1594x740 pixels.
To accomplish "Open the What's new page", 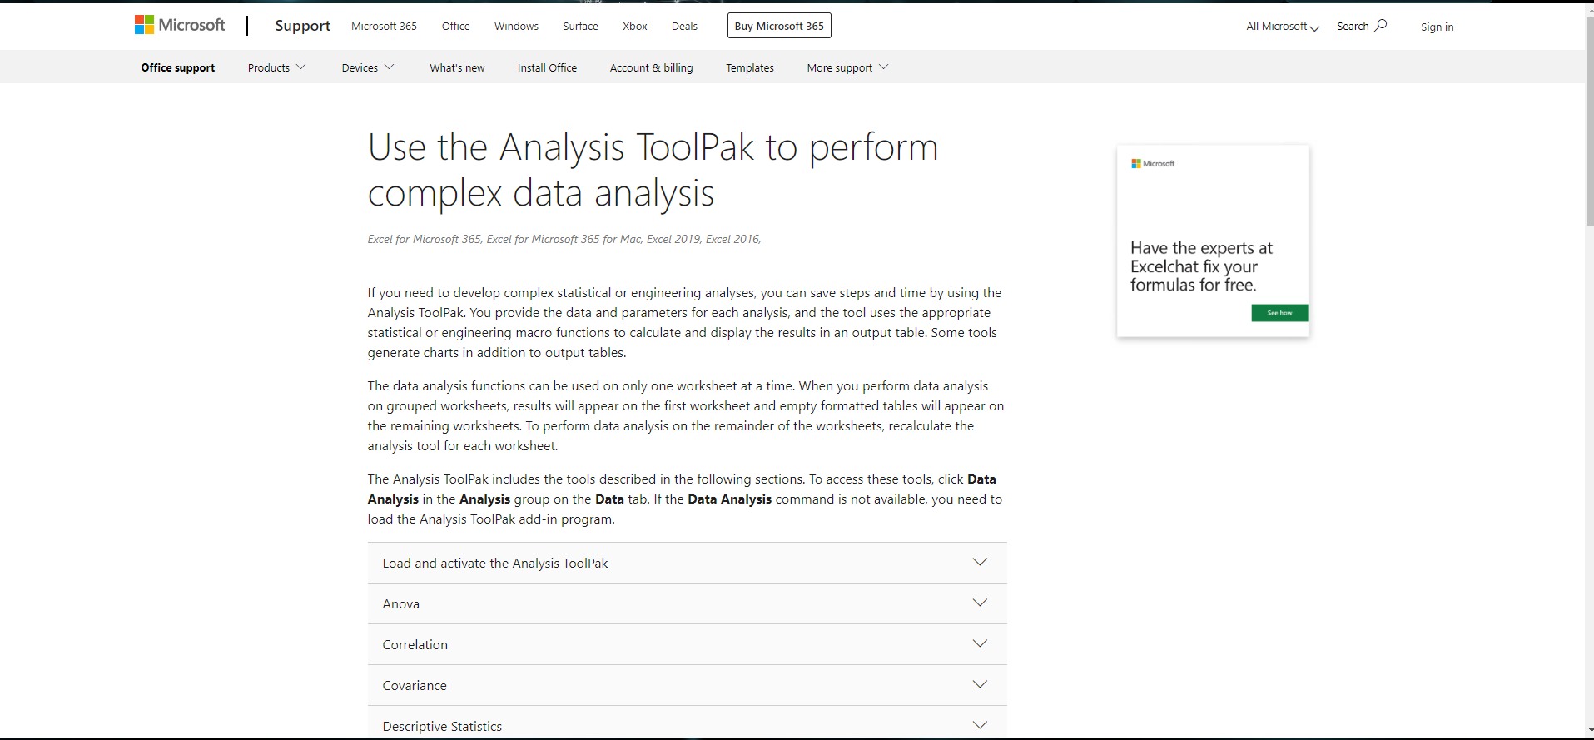I will click(x=457, y=68).
